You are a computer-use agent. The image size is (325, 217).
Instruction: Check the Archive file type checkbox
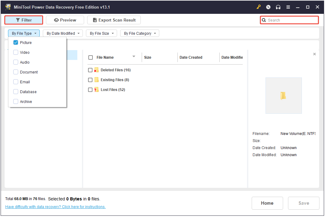click(x=16, y=101)
